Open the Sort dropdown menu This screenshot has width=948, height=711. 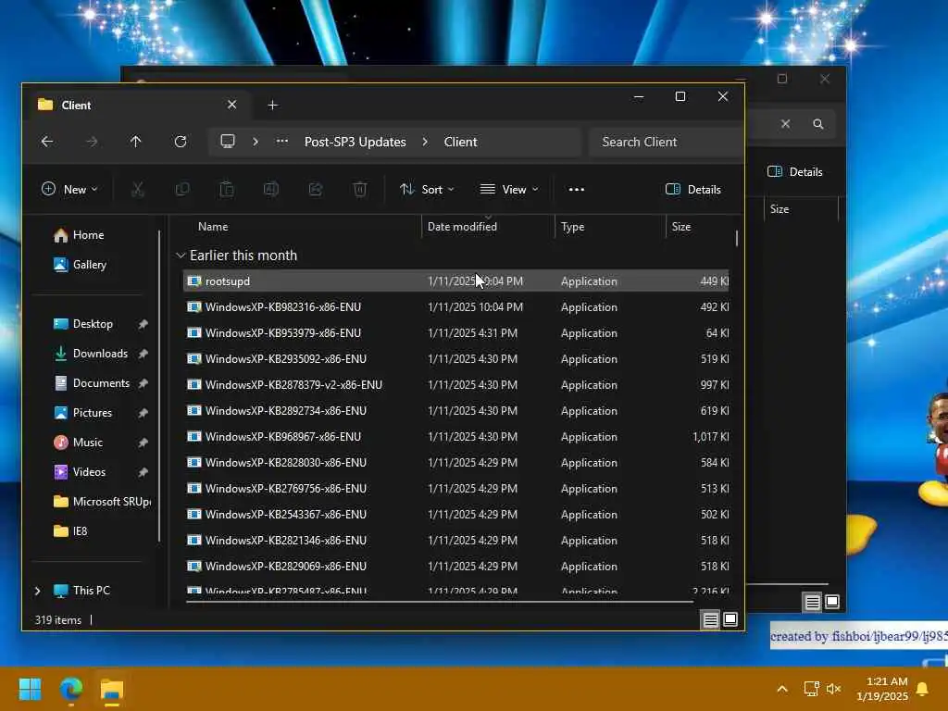pyautogui.click(x=427, y=189)
